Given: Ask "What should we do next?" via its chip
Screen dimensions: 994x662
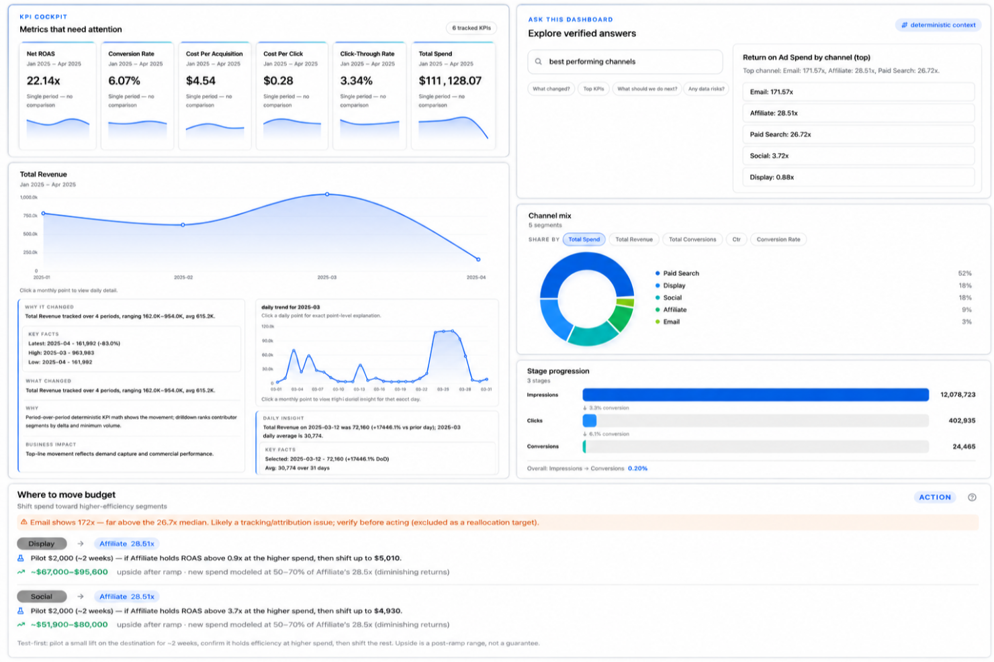Looking at the screenshot, I should point(647,89).
